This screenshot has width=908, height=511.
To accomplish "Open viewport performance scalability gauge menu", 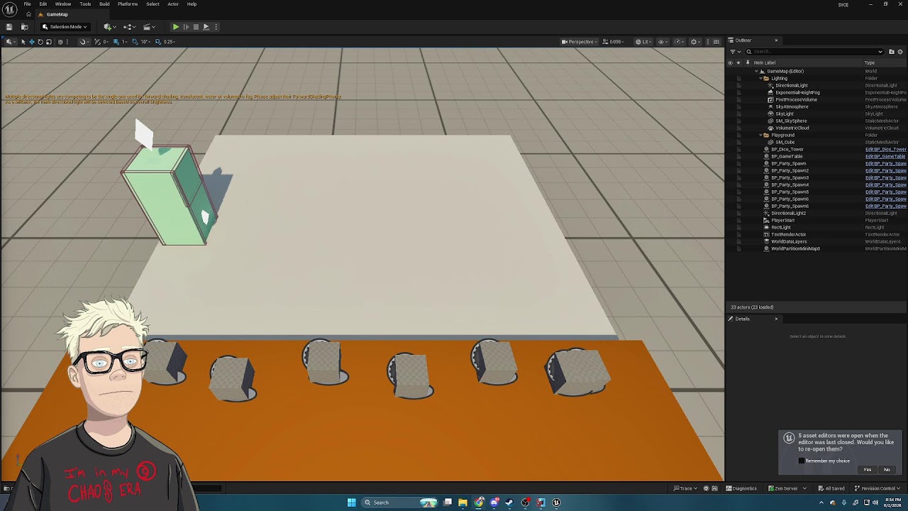I will pos(679,42).
